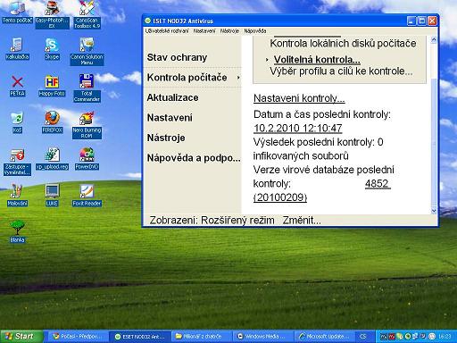Launch FIREFOX from the desktop
The image size is (457, 343).
[52, 122]
